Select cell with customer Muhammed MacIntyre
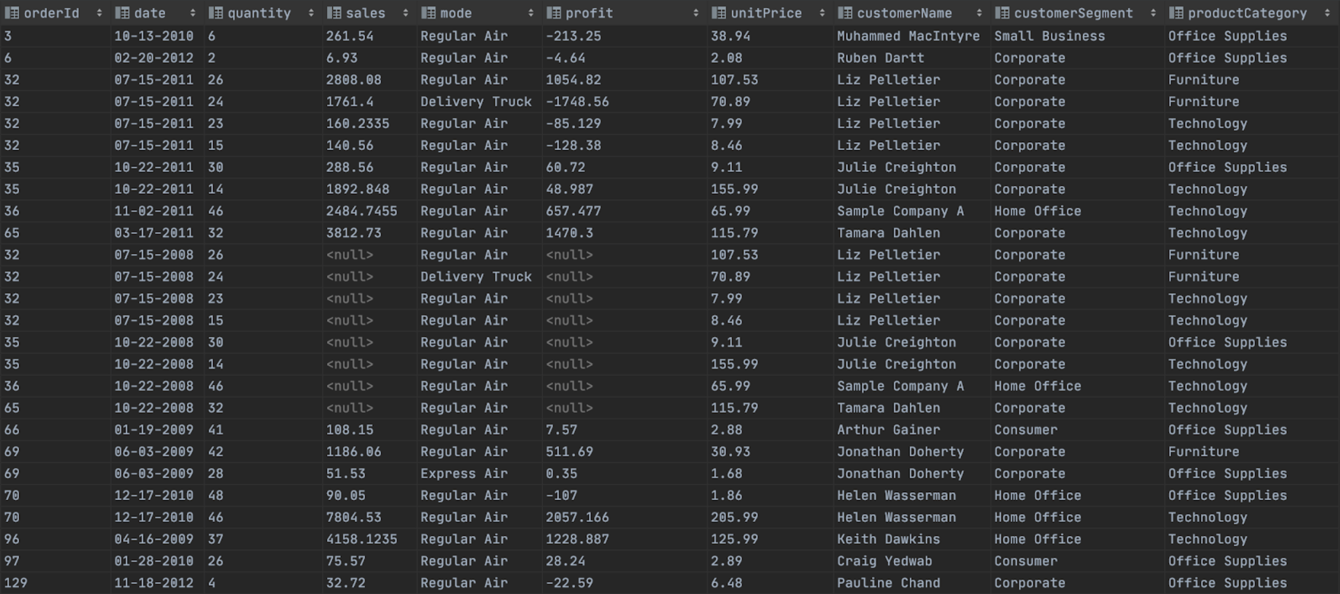The width and height of the screenshot is (1340, 594). click(x=908, y=36)
